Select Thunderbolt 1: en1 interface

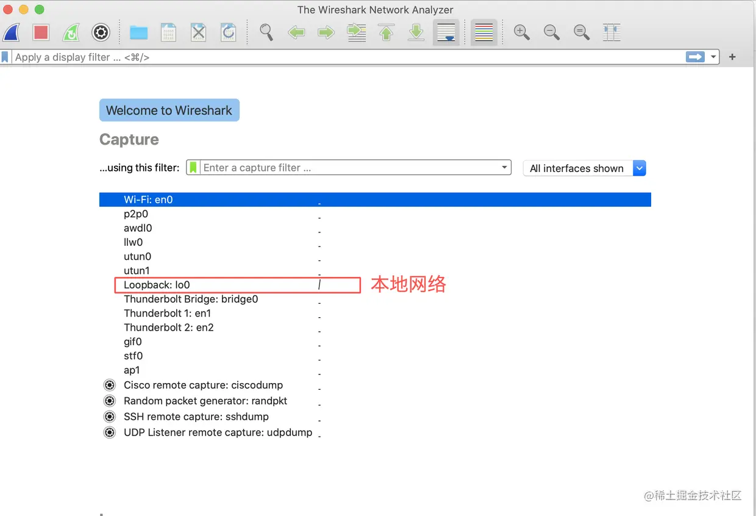coord(375,314)
